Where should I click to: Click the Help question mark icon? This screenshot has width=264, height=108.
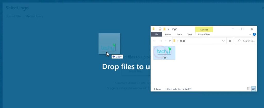tap(254, 34)
